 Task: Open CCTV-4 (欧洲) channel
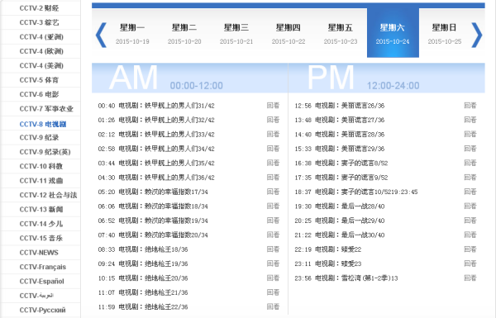point(41,51)
